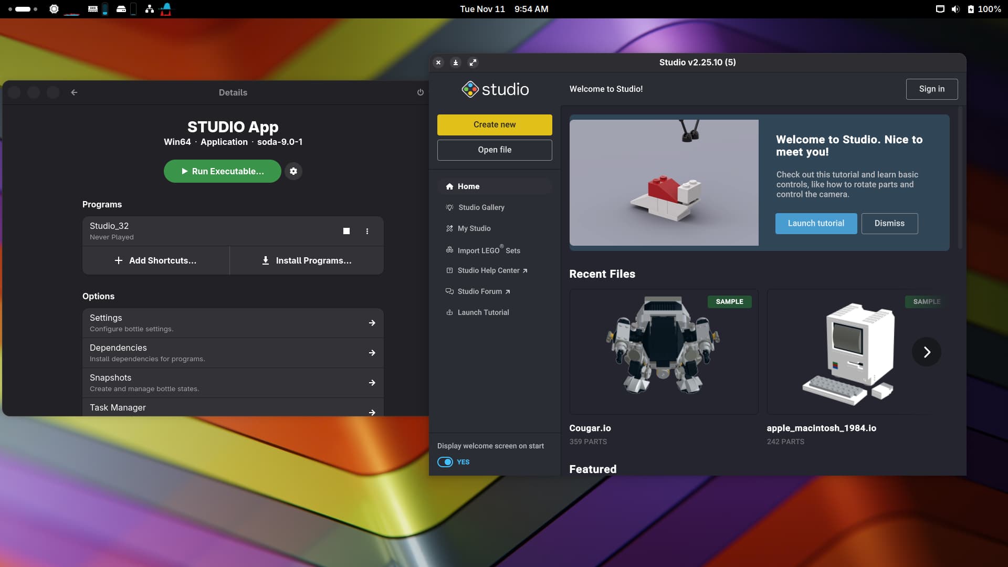Turn off Display welcome screen on start
The image size is (1008, 567).
(x=445, y=462)
